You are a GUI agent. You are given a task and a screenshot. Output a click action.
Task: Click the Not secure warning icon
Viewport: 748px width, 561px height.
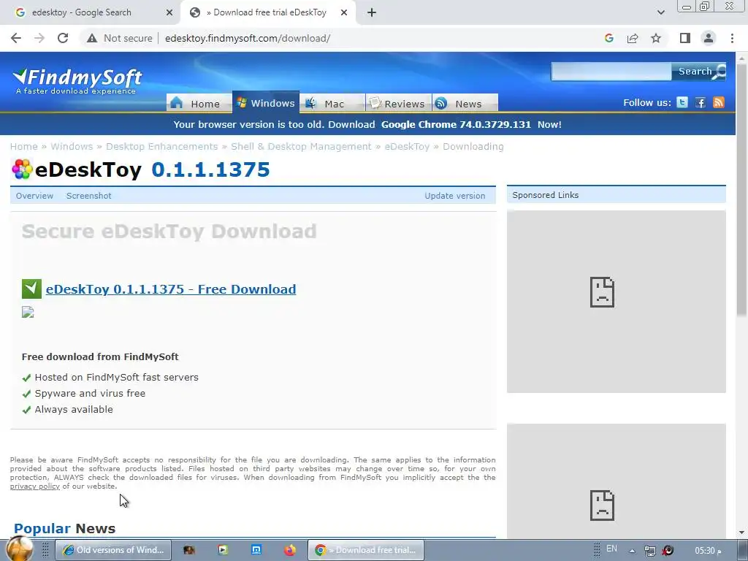tap(92, 38)
